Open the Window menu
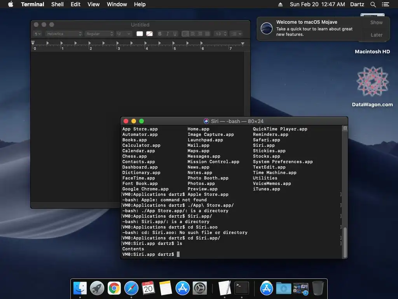This screenshot has width=398, height=299. click(x=117, y=4)
